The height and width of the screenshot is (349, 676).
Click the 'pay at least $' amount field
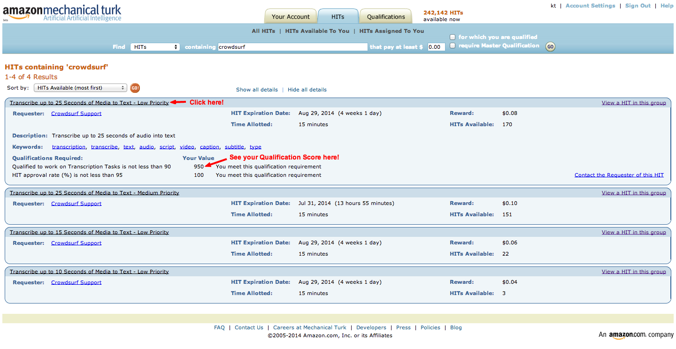tap(436, 47)
